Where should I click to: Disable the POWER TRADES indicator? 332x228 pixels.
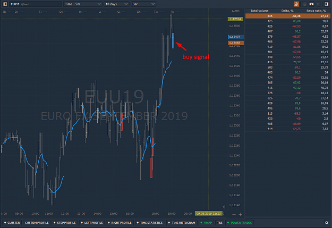click(x=240, y=223)
